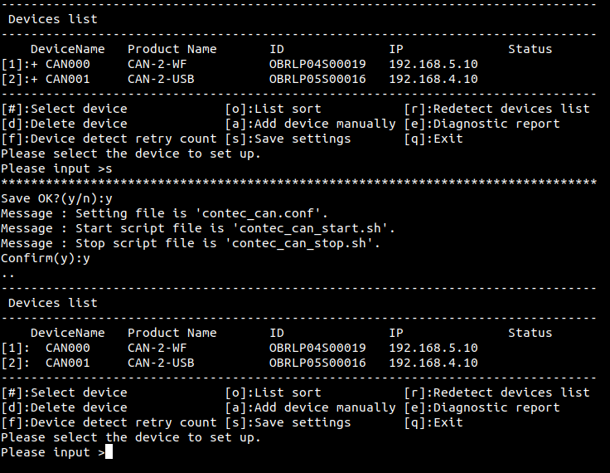The image size is (610, 473).
Task: Click '[q]:Exit' option in lower menu
Action: [433, 422]
